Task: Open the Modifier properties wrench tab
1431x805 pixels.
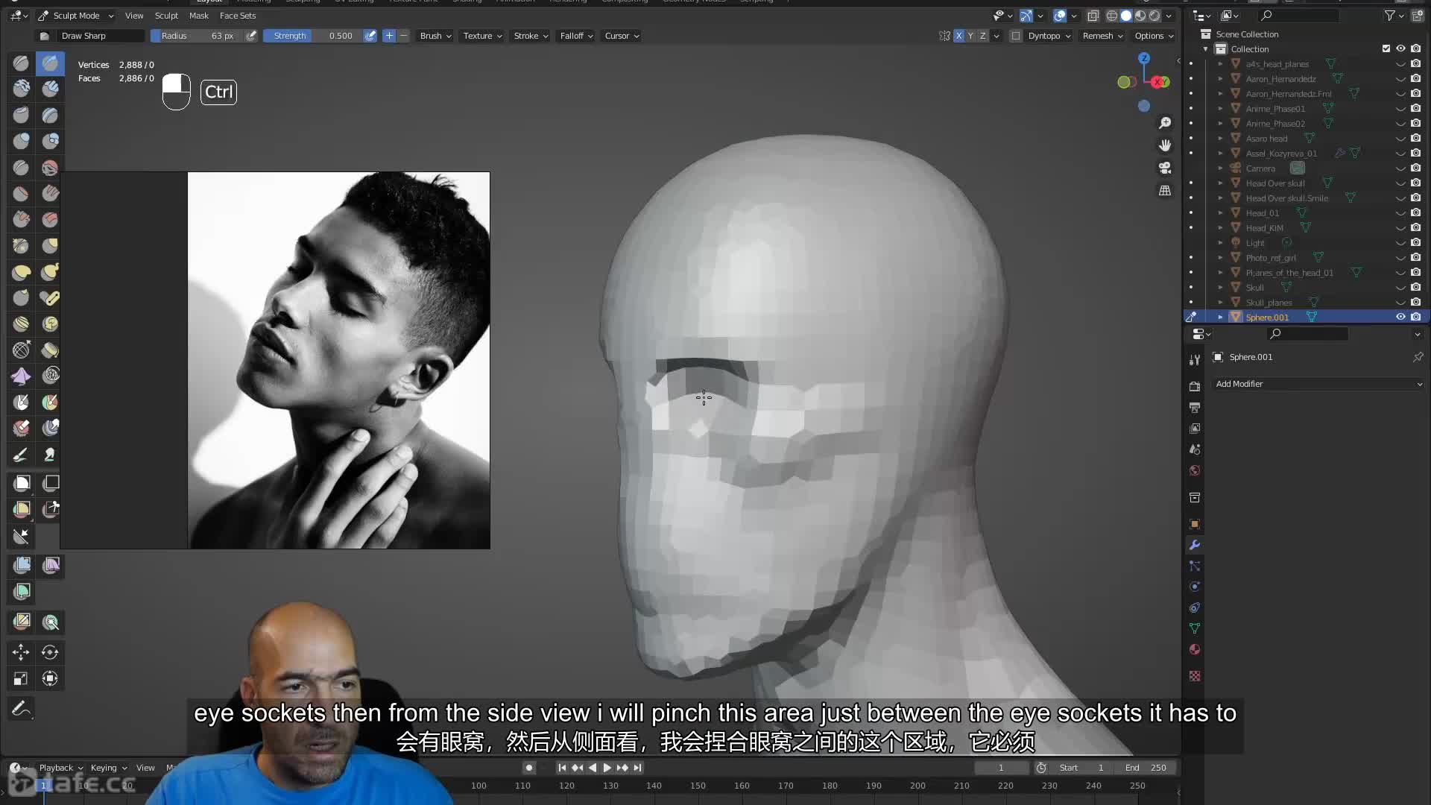Action: pyautogui.click(x=1195, y=545)
